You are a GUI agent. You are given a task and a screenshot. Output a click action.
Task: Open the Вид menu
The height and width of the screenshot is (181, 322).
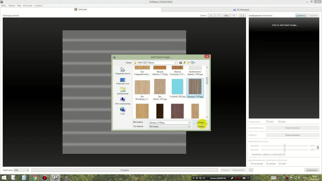19,6
